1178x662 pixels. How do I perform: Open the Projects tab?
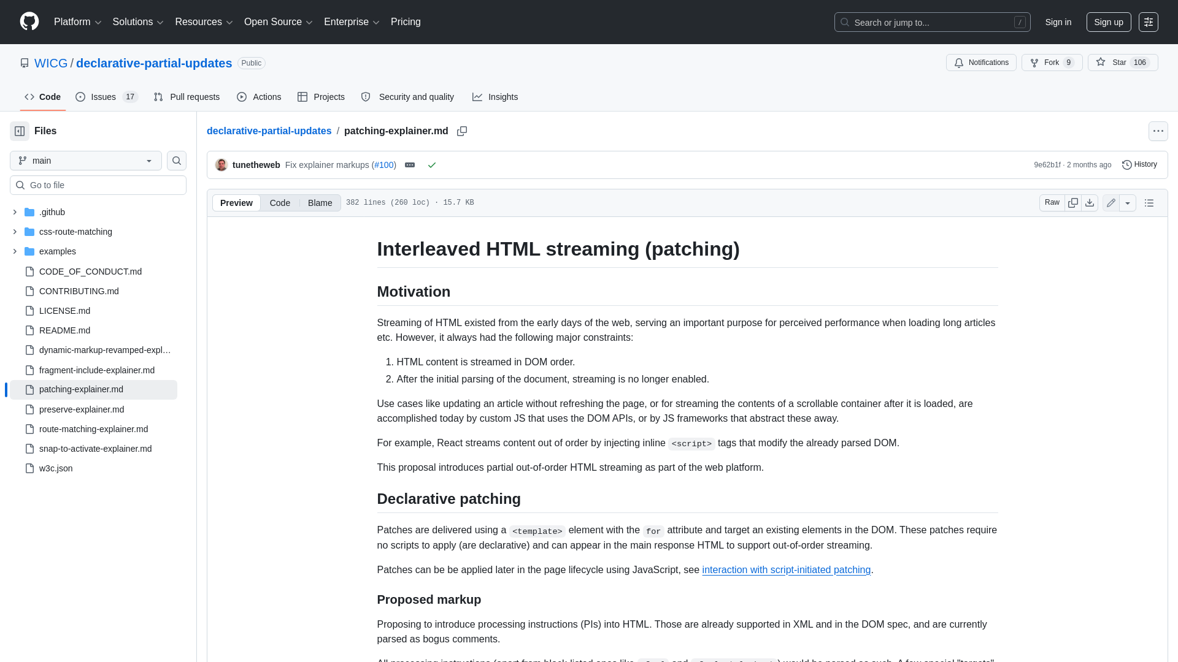321,97
